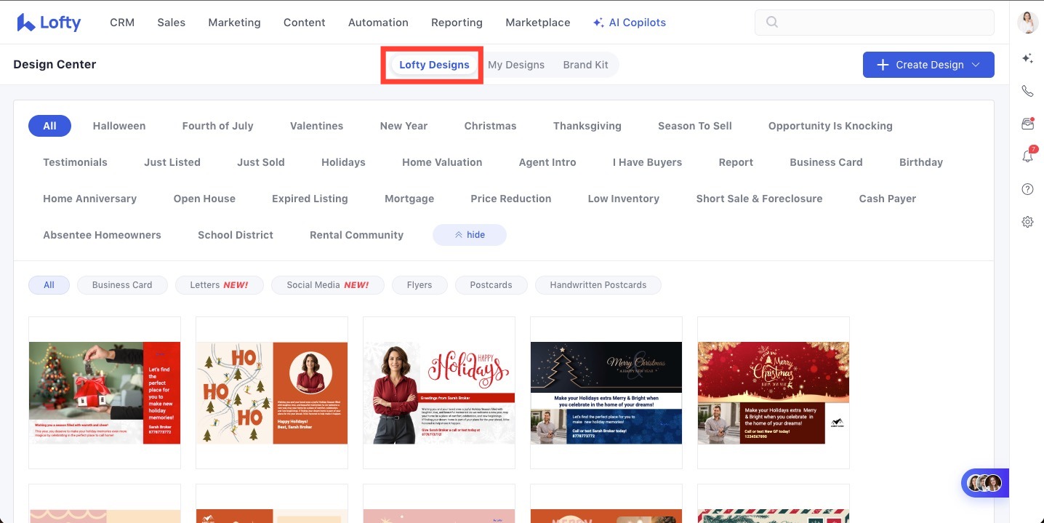The image size is (1044, 523).
Task: Filter by Fourth of July category
Action: 217,126
